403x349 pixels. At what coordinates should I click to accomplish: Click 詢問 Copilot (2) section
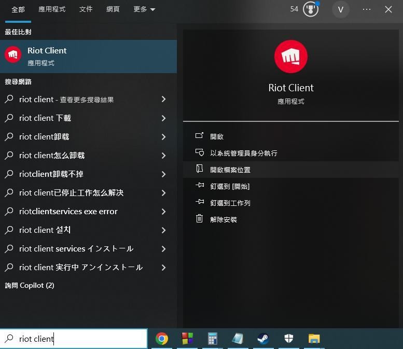click(30, 286)
